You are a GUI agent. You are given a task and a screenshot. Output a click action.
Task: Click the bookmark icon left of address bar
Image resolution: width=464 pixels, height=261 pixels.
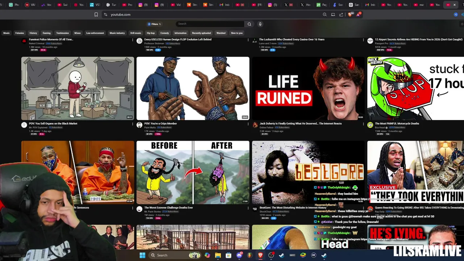coord(96,14)
